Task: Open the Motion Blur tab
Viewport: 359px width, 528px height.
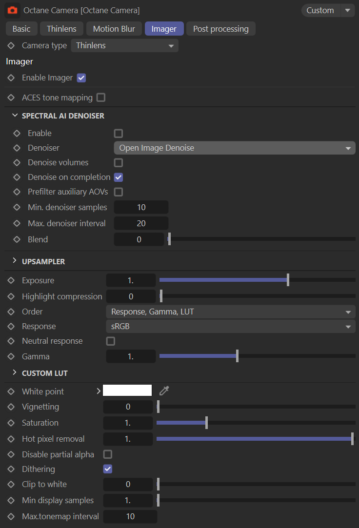Action: pos(114,29)
